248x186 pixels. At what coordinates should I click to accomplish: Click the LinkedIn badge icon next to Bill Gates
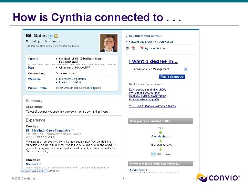point(56,36)
